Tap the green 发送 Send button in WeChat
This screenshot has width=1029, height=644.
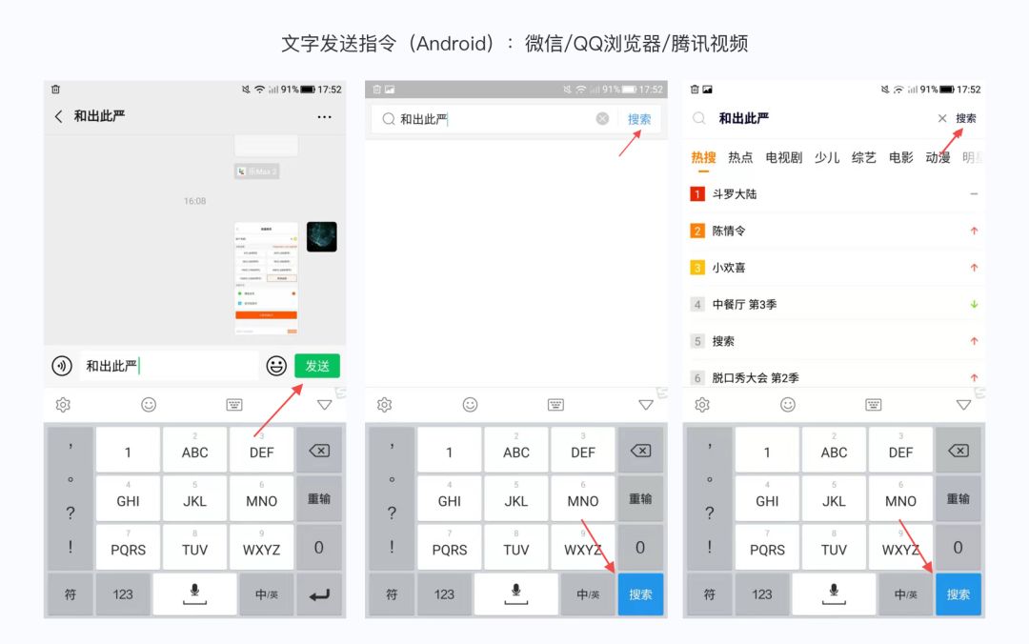316,365
